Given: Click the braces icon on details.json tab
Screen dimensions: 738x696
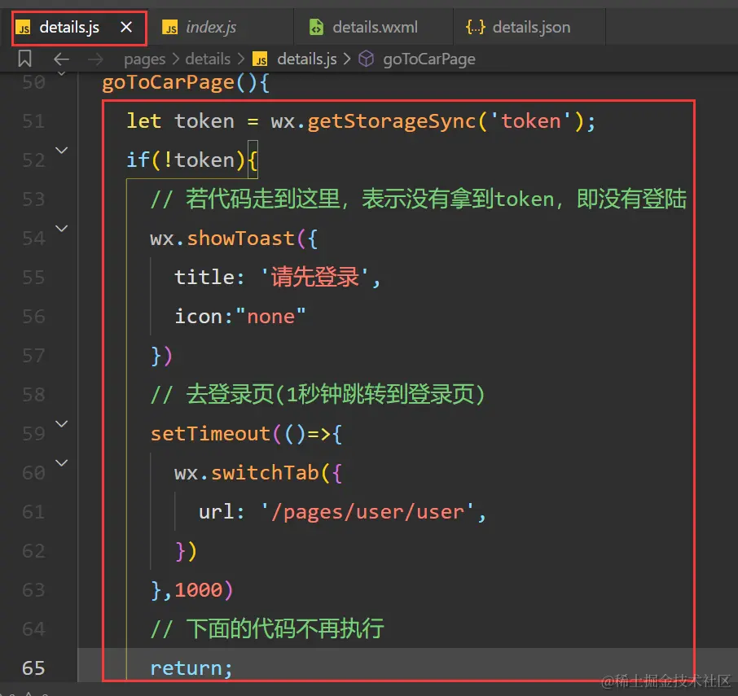Looking at the screenshot, I should pos(476,28).
